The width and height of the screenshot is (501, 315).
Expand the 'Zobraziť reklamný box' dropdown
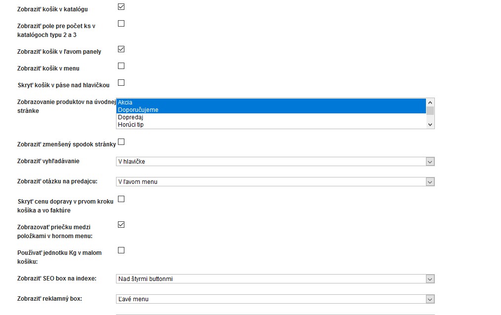point(275,299)
